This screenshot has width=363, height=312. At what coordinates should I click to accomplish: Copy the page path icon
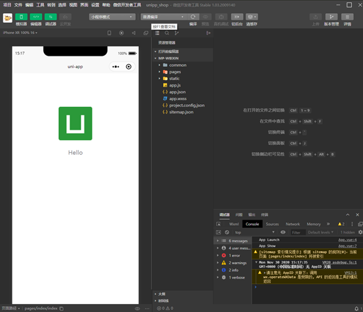(62, 309)
